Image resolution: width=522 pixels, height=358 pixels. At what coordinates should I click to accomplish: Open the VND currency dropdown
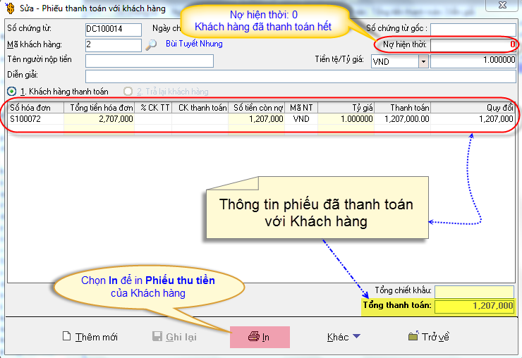click(x=423, y=61)
